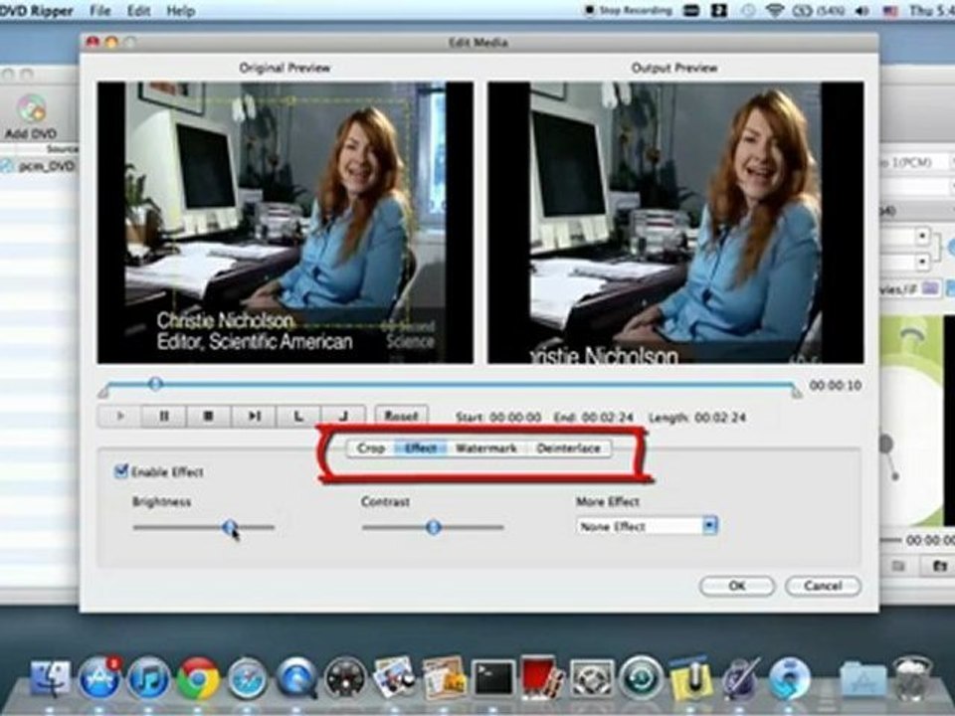Screen dimensions: 955x716
Task: Select pcm_DVD row in source list
Action: pyautogui.click(x=40, y=166)
